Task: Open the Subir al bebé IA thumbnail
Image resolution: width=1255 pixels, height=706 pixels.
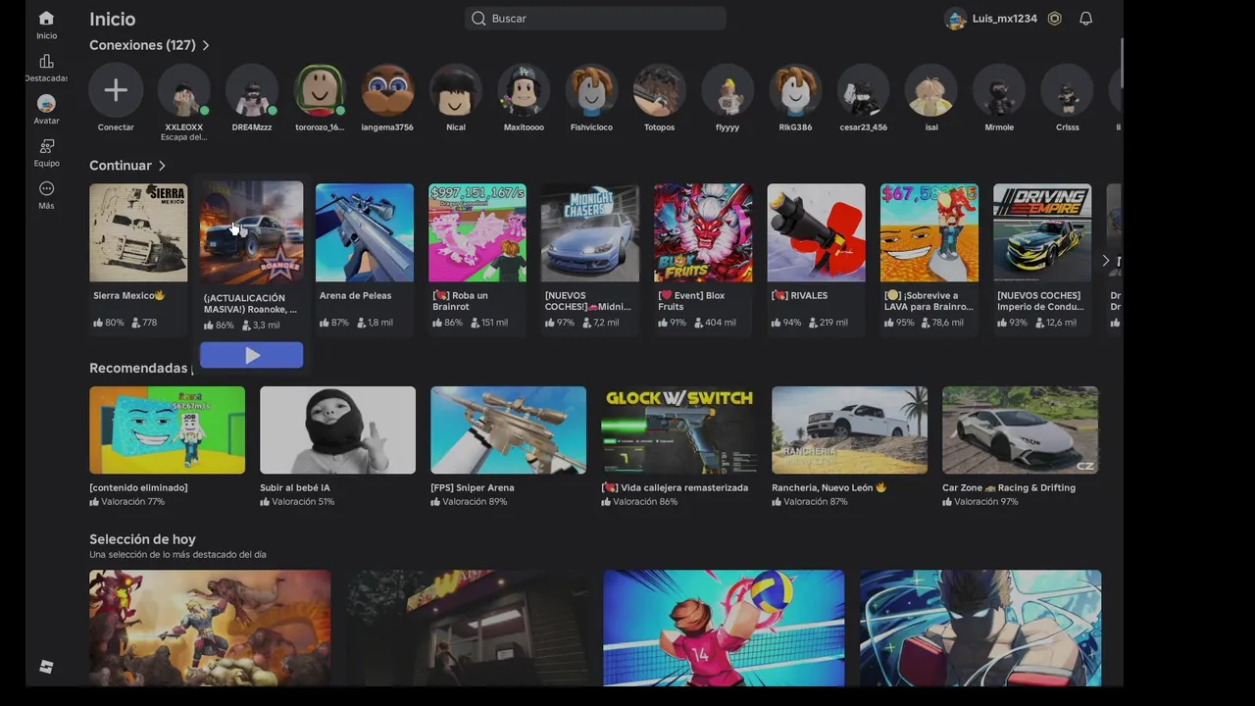Action: click(x=337, y=430)
